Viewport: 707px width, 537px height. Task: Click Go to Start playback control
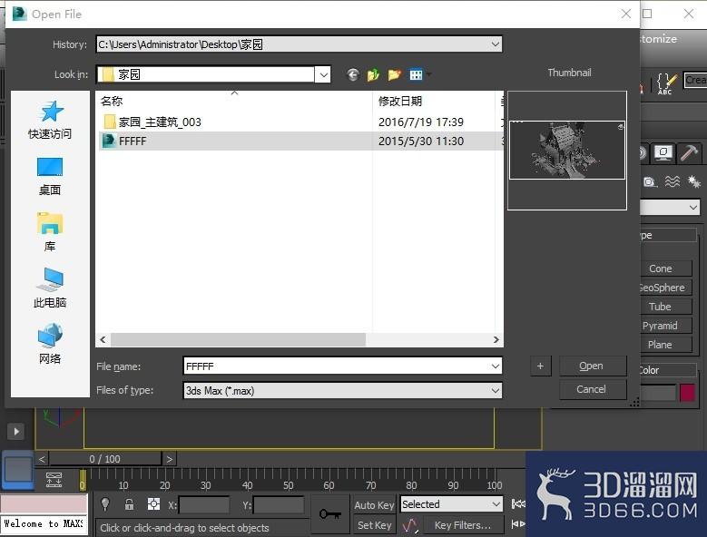[517, 504]
